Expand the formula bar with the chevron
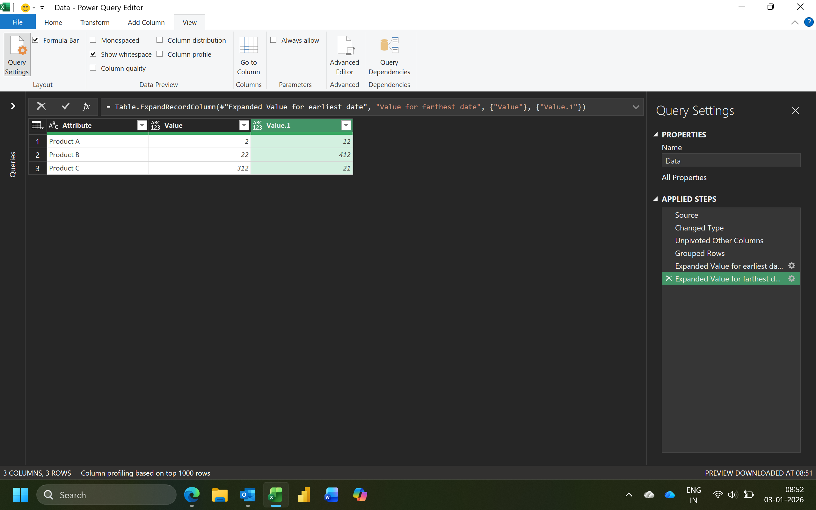This screenshot has height=510, width=816. click(636, 107)
